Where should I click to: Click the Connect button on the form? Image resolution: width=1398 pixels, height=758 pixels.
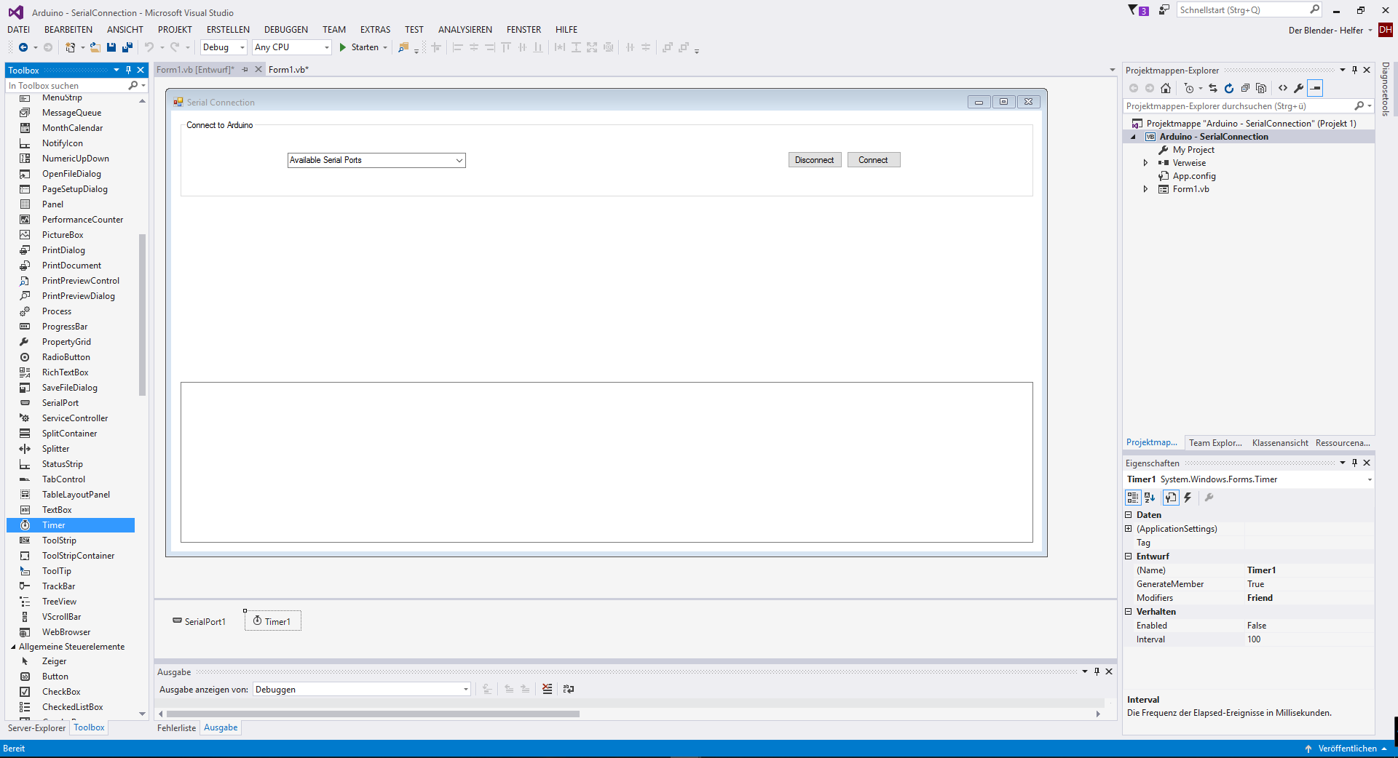coord(873,159)
